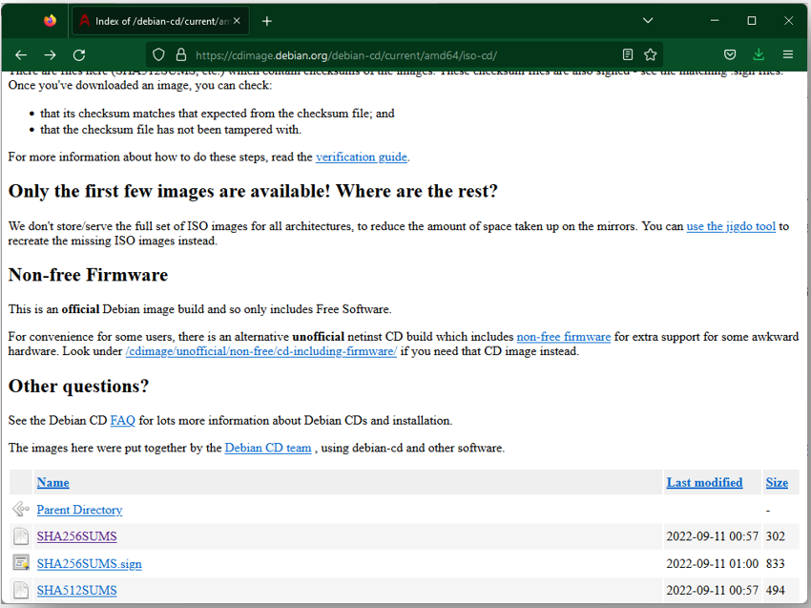Close the Firefox window
Screen dimensions: 811x608
click(788, 21)
